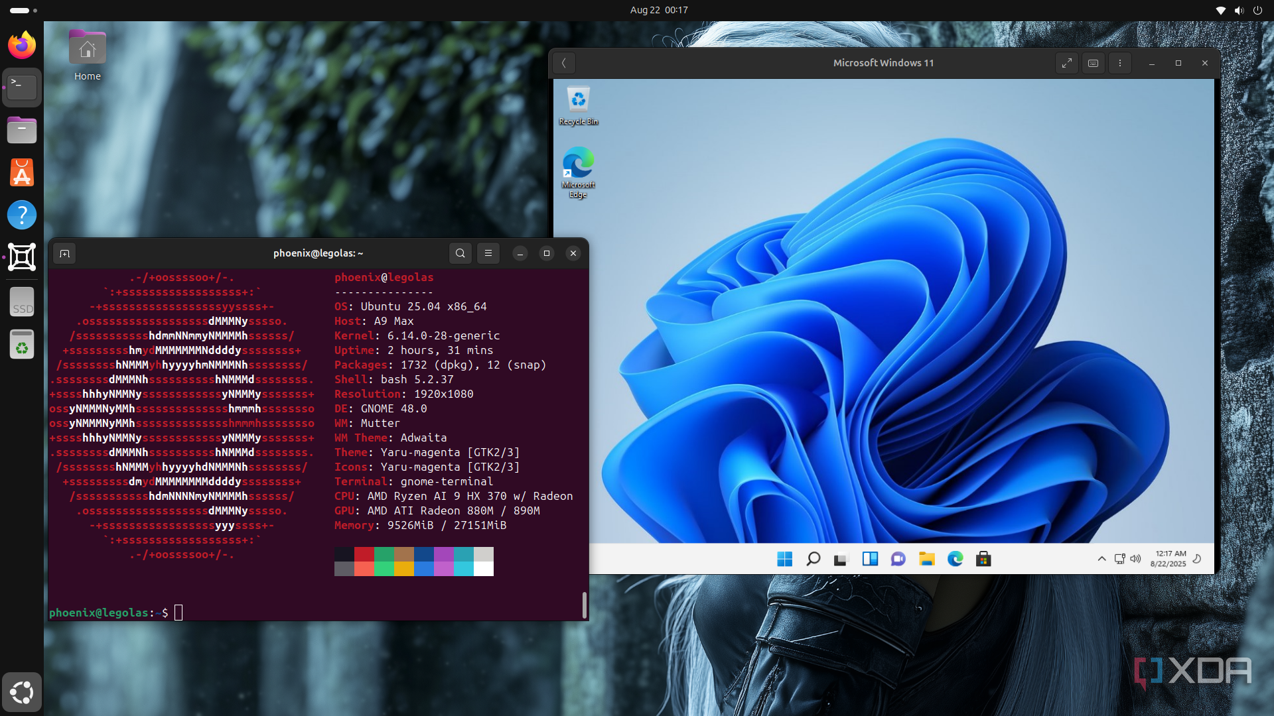Click the network icon in Windows tray
The image size is (1274, 716).
(1120, 559)
